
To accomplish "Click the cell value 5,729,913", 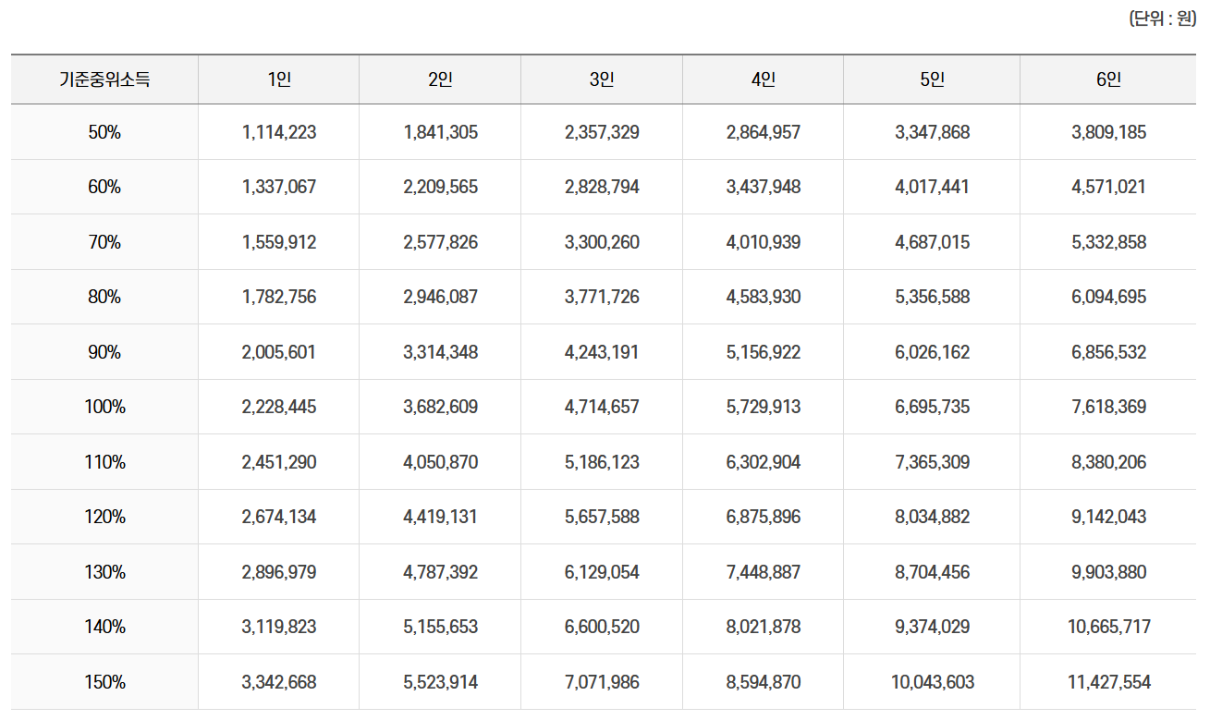I will (764, 407).
